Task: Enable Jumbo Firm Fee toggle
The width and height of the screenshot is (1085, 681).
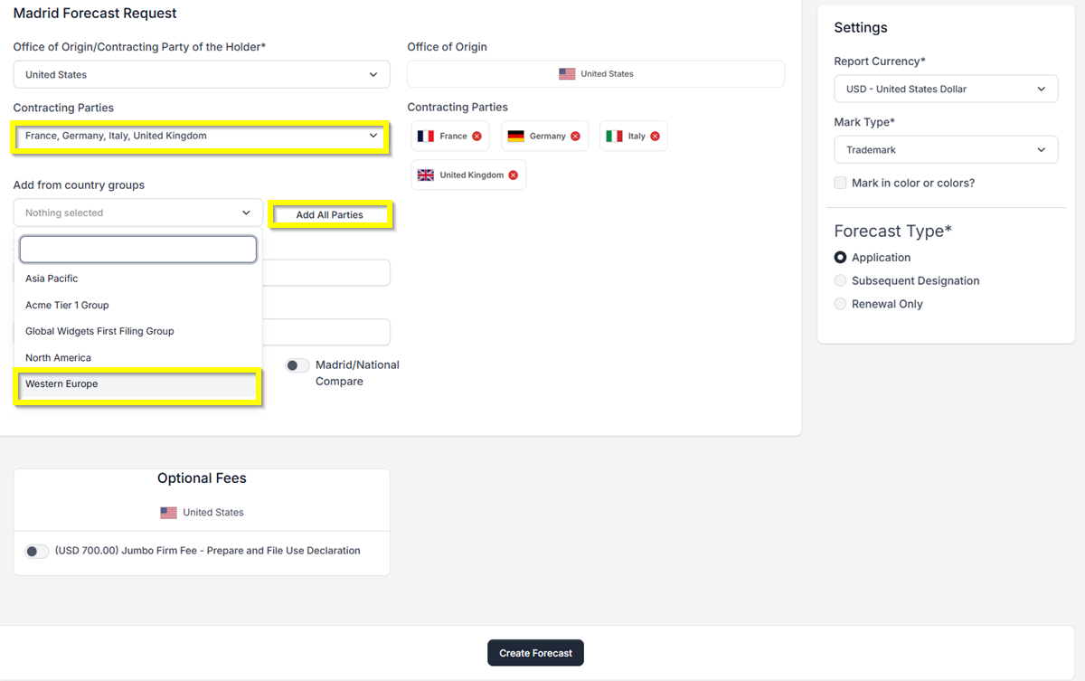Action: [x=37, y=551]
